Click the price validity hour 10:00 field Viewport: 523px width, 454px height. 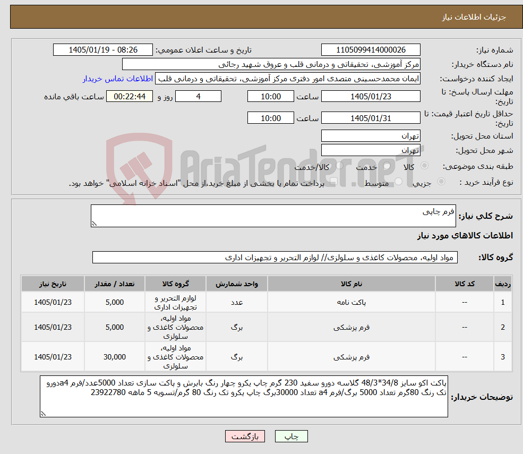click(x=270, y=118)
